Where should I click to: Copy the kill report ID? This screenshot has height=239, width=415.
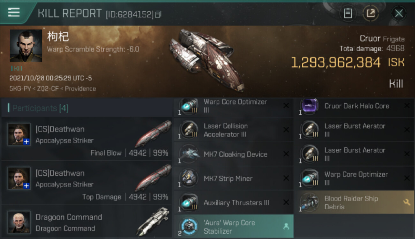tap(158, 14)
